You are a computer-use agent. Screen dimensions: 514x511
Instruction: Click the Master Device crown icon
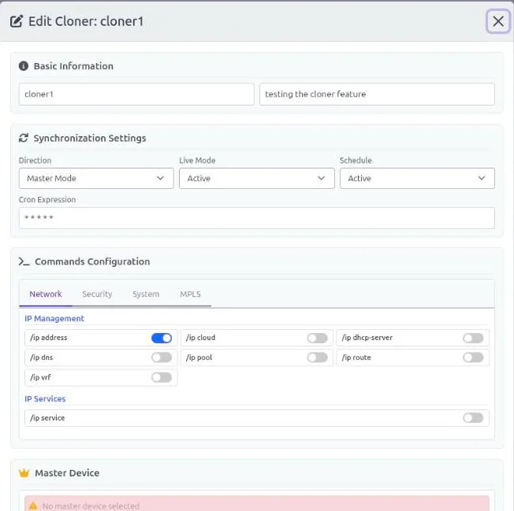24,472
